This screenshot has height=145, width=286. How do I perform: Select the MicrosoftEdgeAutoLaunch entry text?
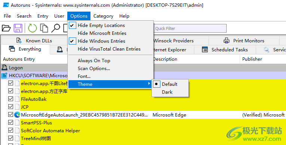pos(84,115)
